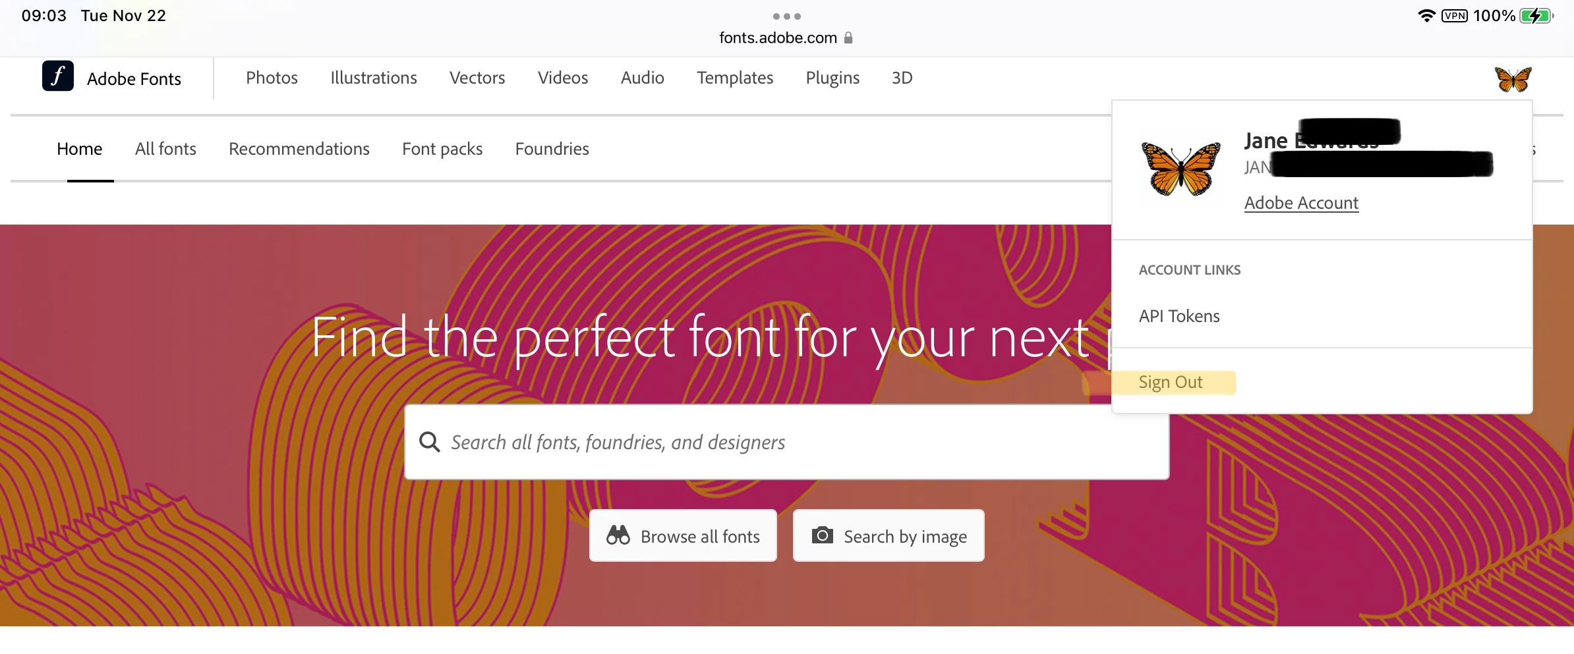The width and height of the screenshot is (1574, 654).
Task: Click the large butterfly picture in account panel
Action: (1180, 169)
